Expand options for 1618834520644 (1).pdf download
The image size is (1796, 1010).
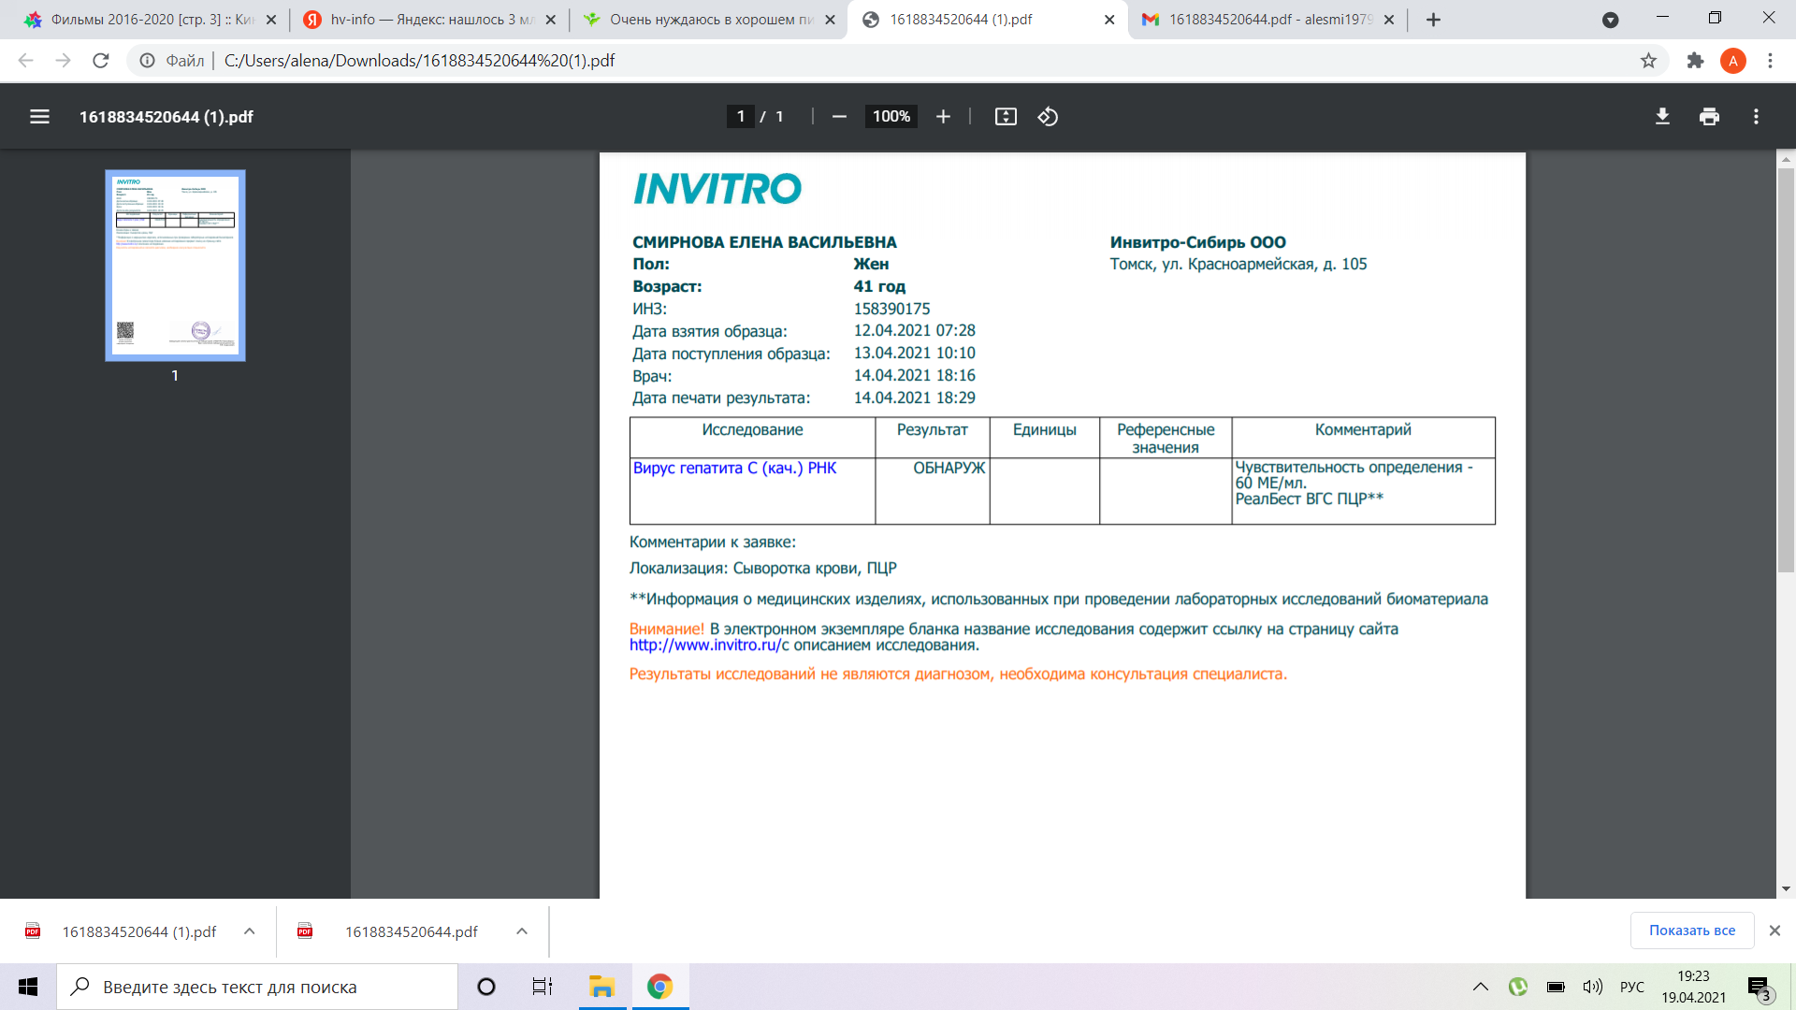tap(249, 931)
